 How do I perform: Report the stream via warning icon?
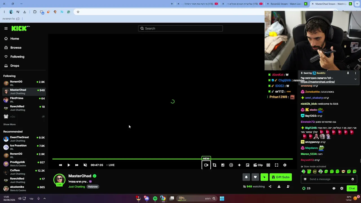coord(279,187)
